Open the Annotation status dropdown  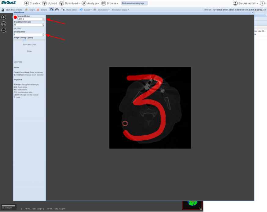pyautogui.click(x=119, y=10)
